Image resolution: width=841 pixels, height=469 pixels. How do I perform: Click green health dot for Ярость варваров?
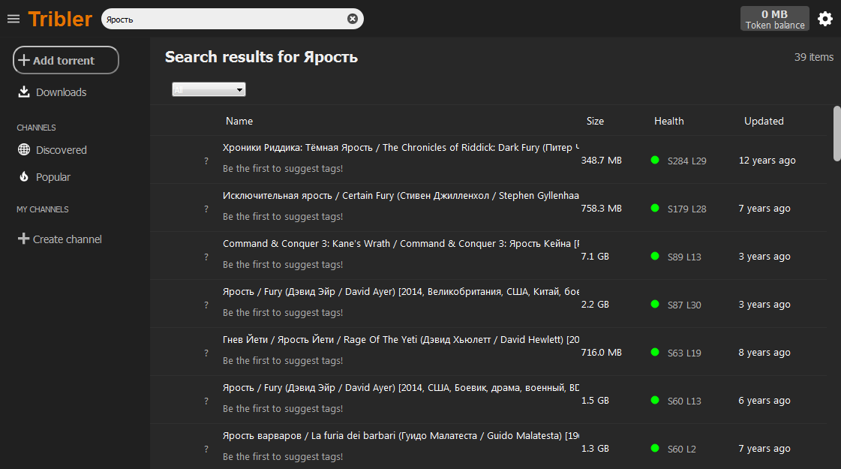(x=655, y=448)
